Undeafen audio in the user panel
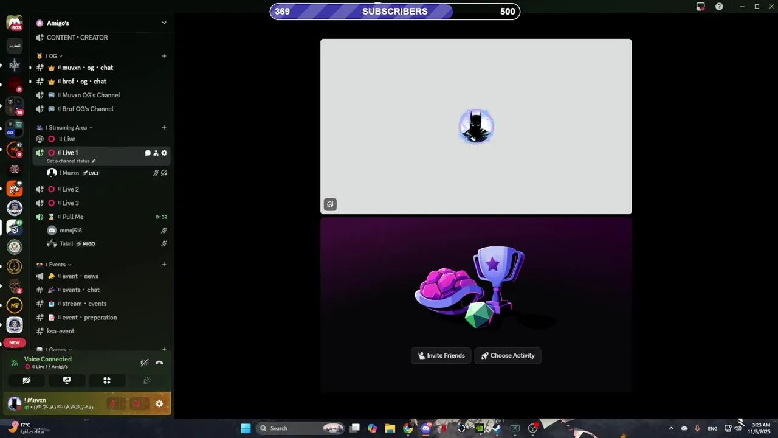 coord(136,404)
